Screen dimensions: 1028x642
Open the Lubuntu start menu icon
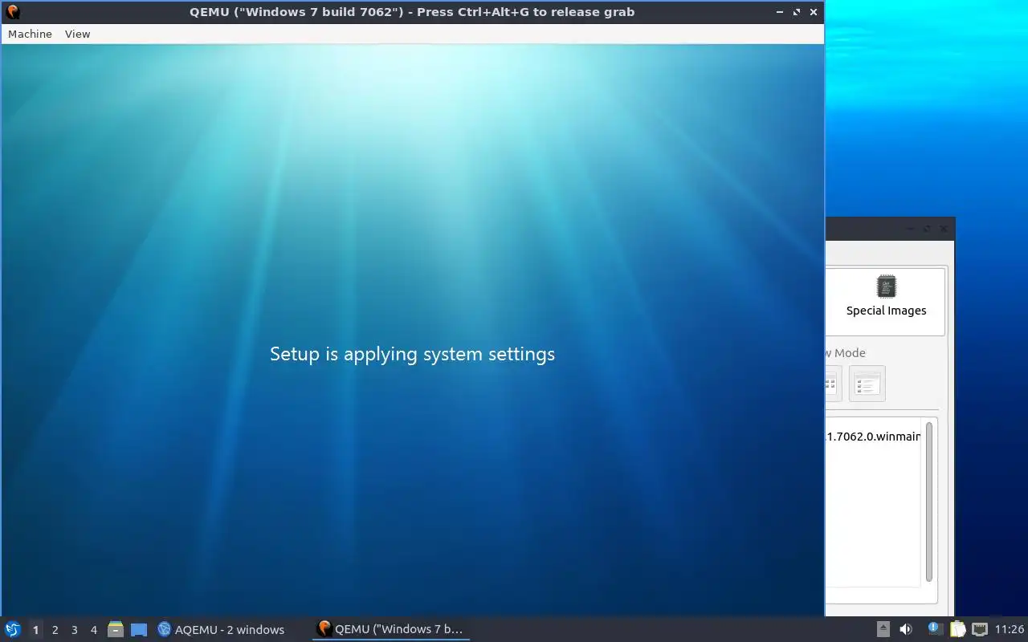[12, 629]
